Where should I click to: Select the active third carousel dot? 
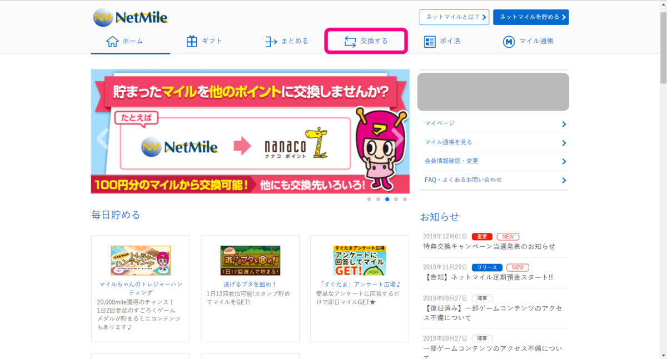tap(387, 199)
